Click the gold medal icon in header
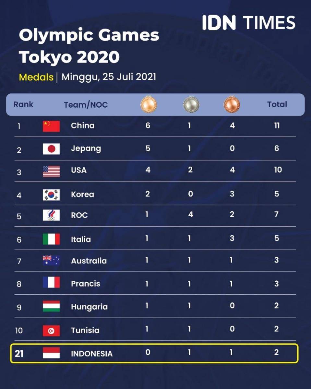 [149, 104]
